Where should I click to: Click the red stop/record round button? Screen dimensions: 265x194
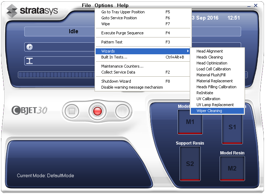click(x=97, y=111)
